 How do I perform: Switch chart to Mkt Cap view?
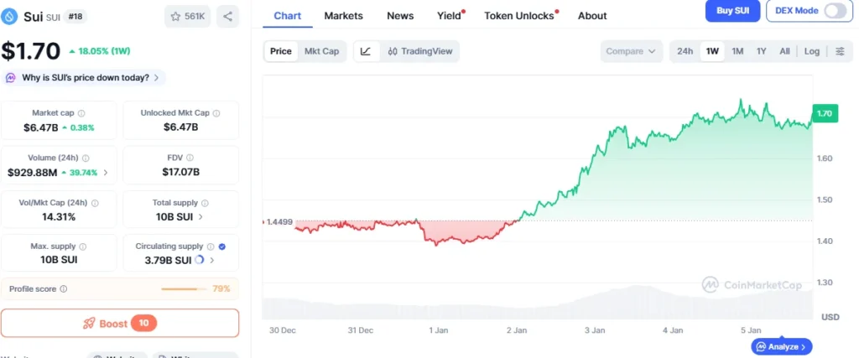pyautogui.click(x=321, y=51)
